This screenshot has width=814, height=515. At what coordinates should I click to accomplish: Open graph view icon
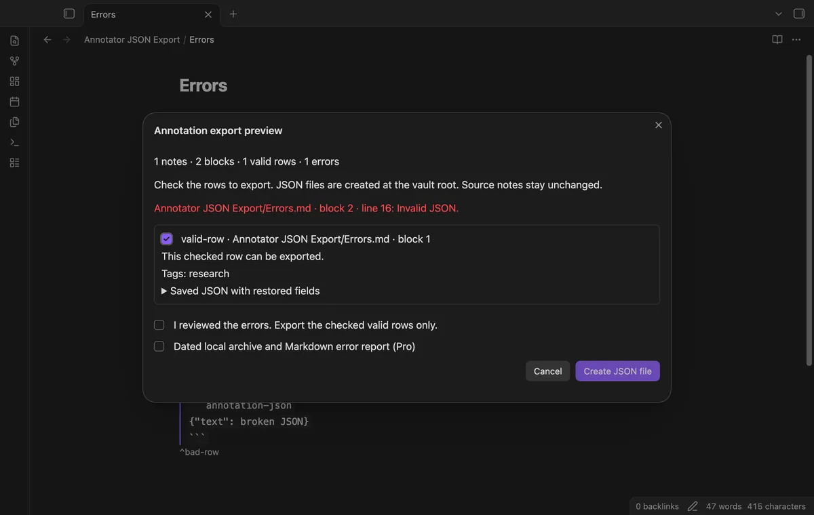(x=14, y=61)
